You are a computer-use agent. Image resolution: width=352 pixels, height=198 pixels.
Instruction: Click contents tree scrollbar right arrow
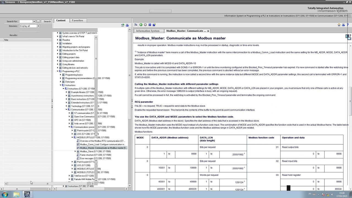[x=126, y=189]
